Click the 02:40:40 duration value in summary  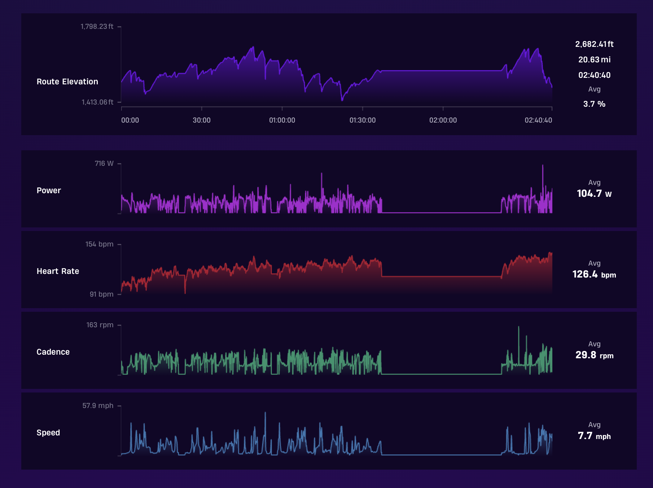594,75
